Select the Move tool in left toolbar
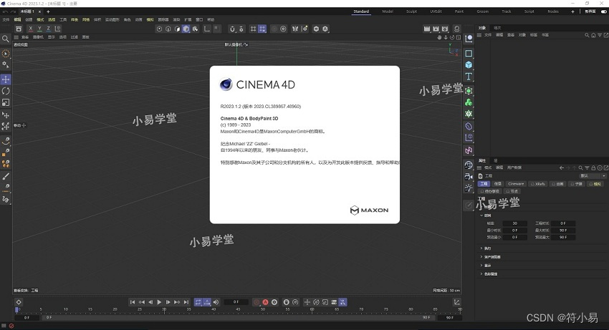The height and width of the screenshot is (330, 609). tap(6, 79)
